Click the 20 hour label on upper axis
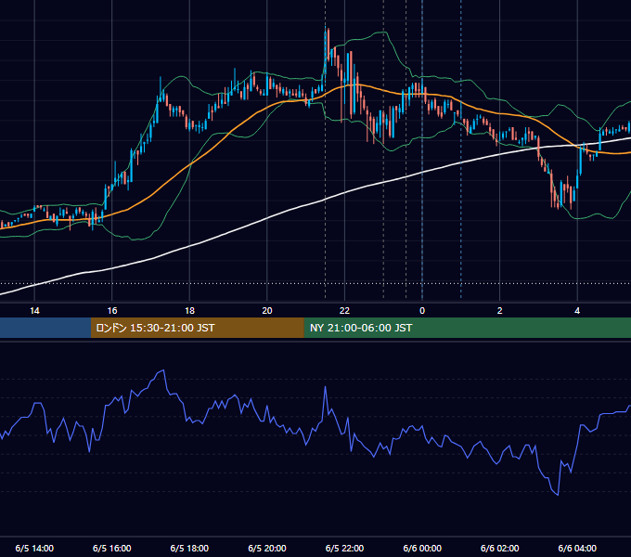The width and height of the screenshot is (631, 557). point(267,311)
